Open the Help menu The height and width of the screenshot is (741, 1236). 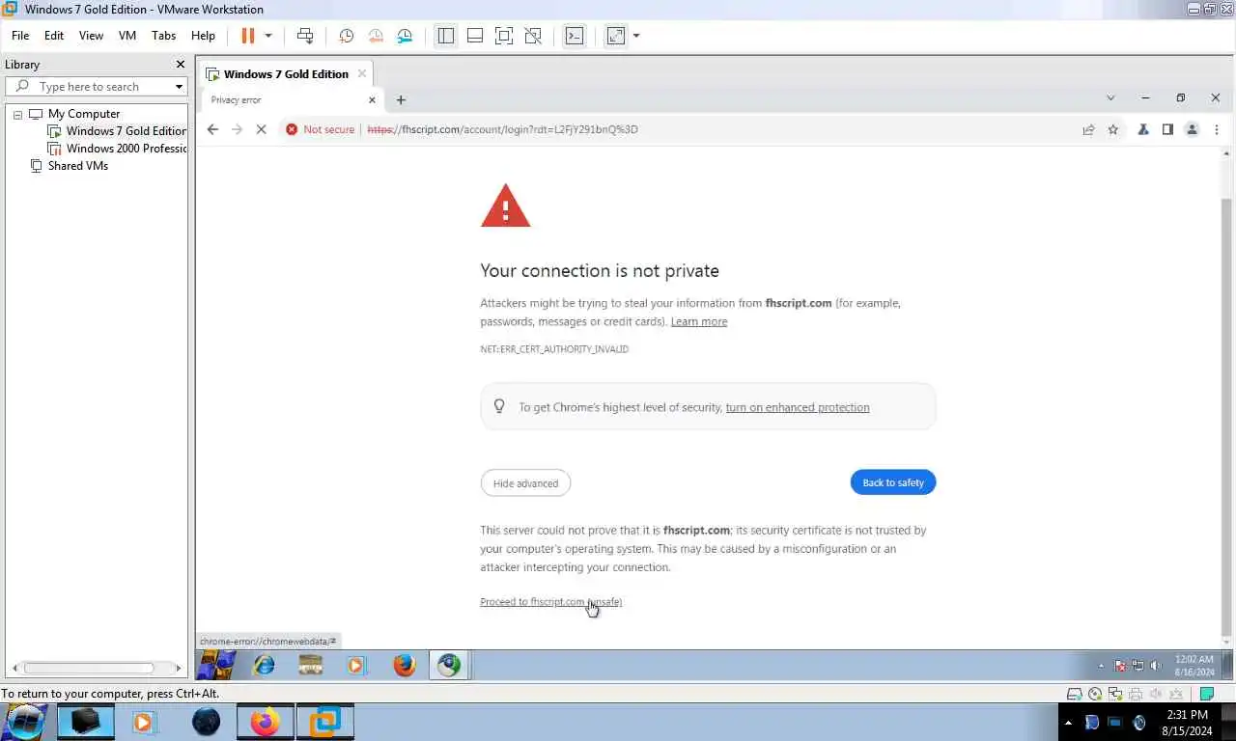tap(203, 36)
